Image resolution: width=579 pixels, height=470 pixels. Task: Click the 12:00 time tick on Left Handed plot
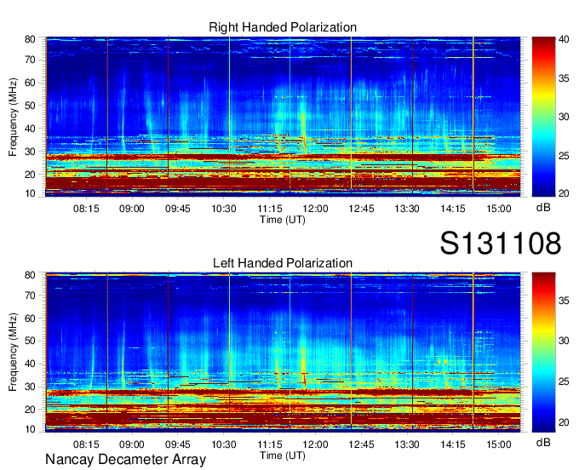click(x=315, y=444)
